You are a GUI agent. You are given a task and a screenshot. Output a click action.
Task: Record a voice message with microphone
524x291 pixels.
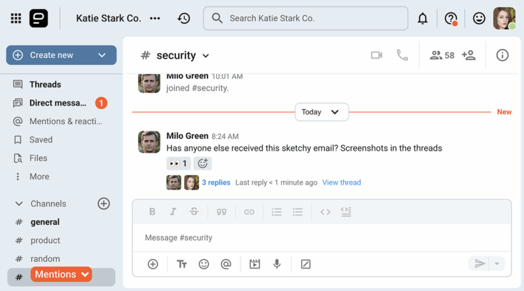pyautogui.click(x=277, y=264)
